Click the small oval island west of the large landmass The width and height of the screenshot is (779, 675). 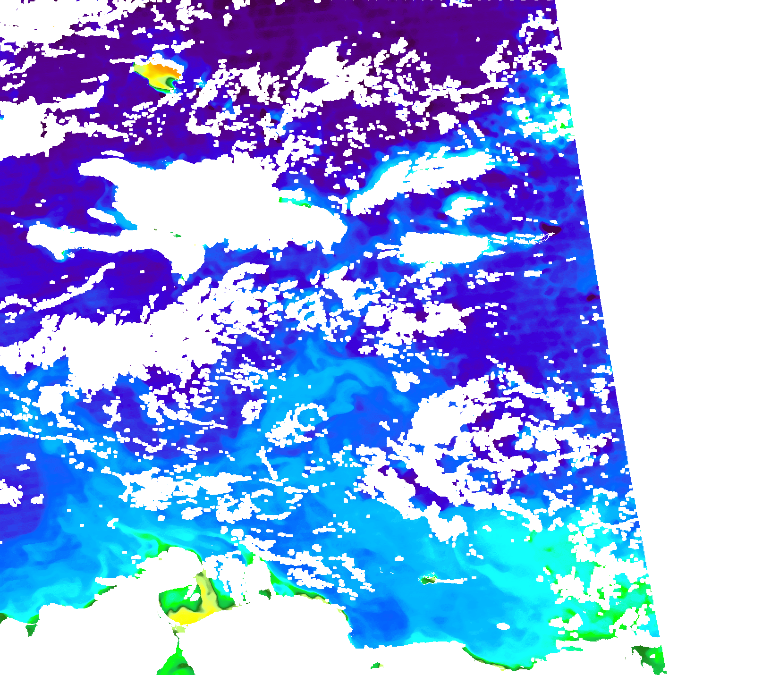pyautogui.click(x=102, y=215)
